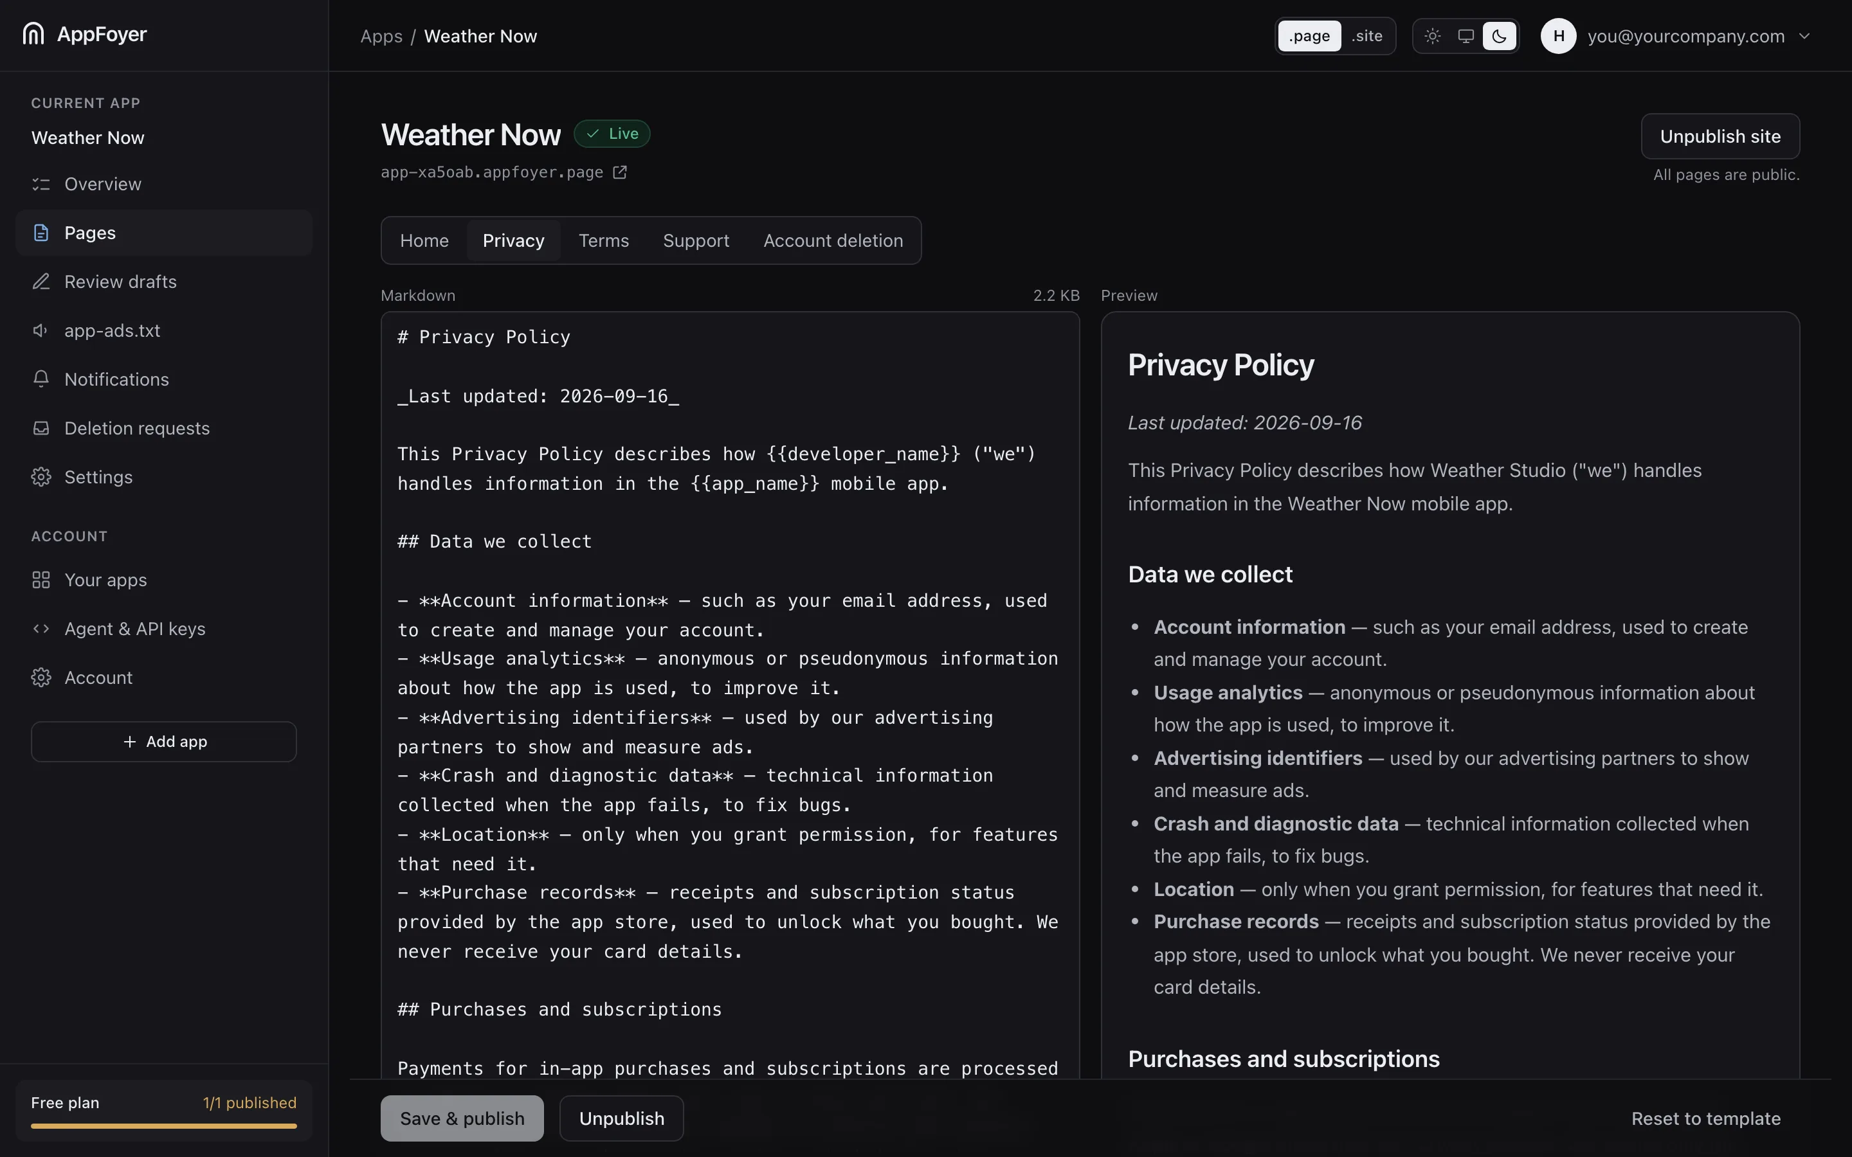Click the 2.2 KB size indicator
Viewport: 1852px width, 1157px height.
pyautogui.click(x=1056, y=296)
